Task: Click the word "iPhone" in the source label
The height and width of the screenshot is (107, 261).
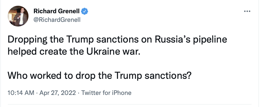Action: click(122, 93)
